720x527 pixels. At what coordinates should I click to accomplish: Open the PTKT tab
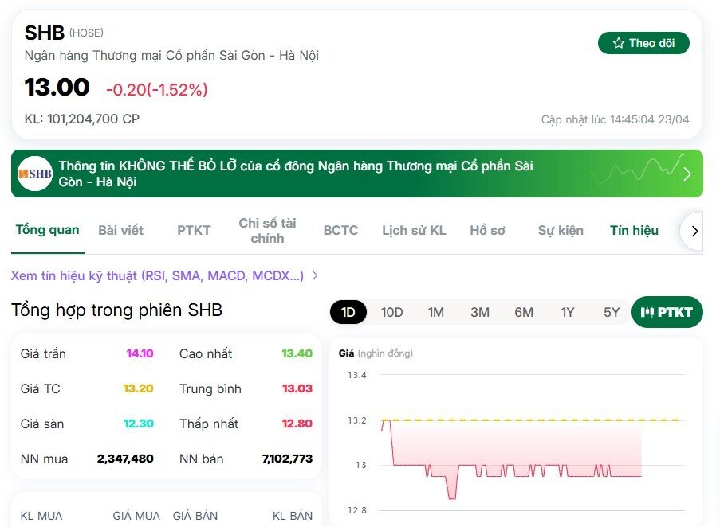(x=194, y=230)
